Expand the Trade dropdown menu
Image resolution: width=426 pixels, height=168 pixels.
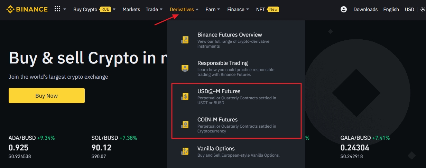(x=154, y=9)
